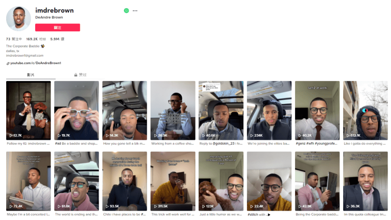Open youtube.com/c/DeAndreBrown1 link
This screenshot has width=391, height=220.
coord(35,63)
